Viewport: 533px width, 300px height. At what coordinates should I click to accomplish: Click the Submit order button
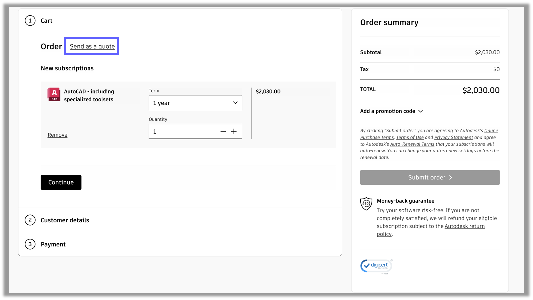click(430, 178)
